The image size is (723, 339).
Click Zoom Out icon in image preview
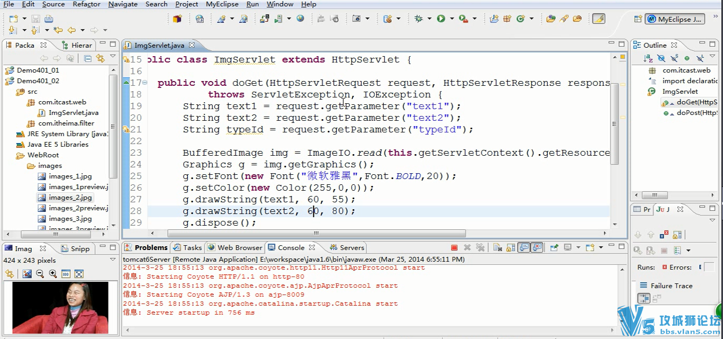coord(40,274)
